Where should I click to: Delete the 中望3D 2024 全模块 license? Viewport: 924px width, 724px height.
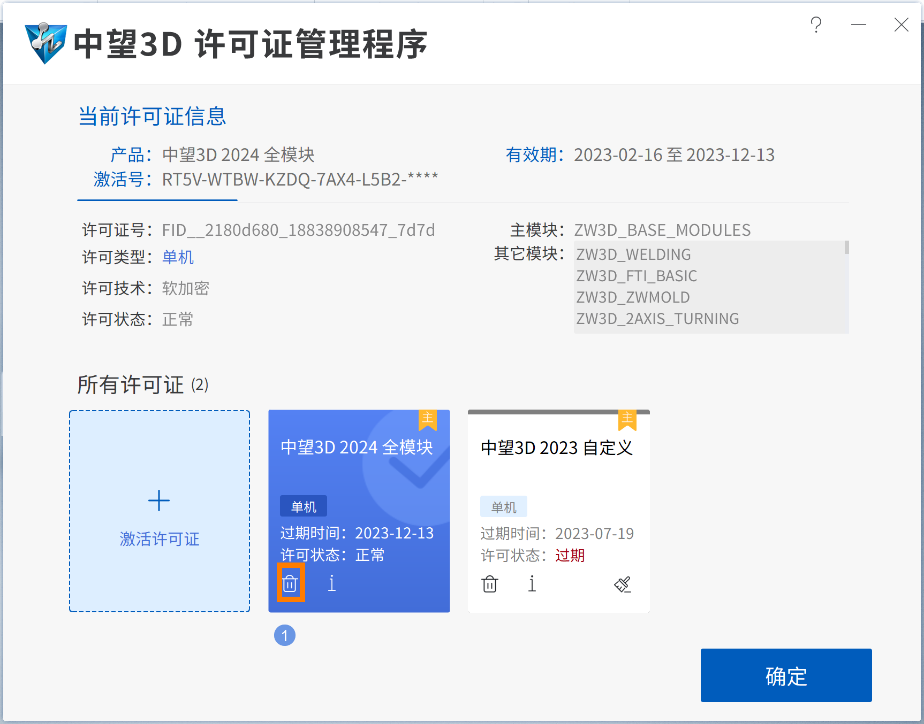290,583
